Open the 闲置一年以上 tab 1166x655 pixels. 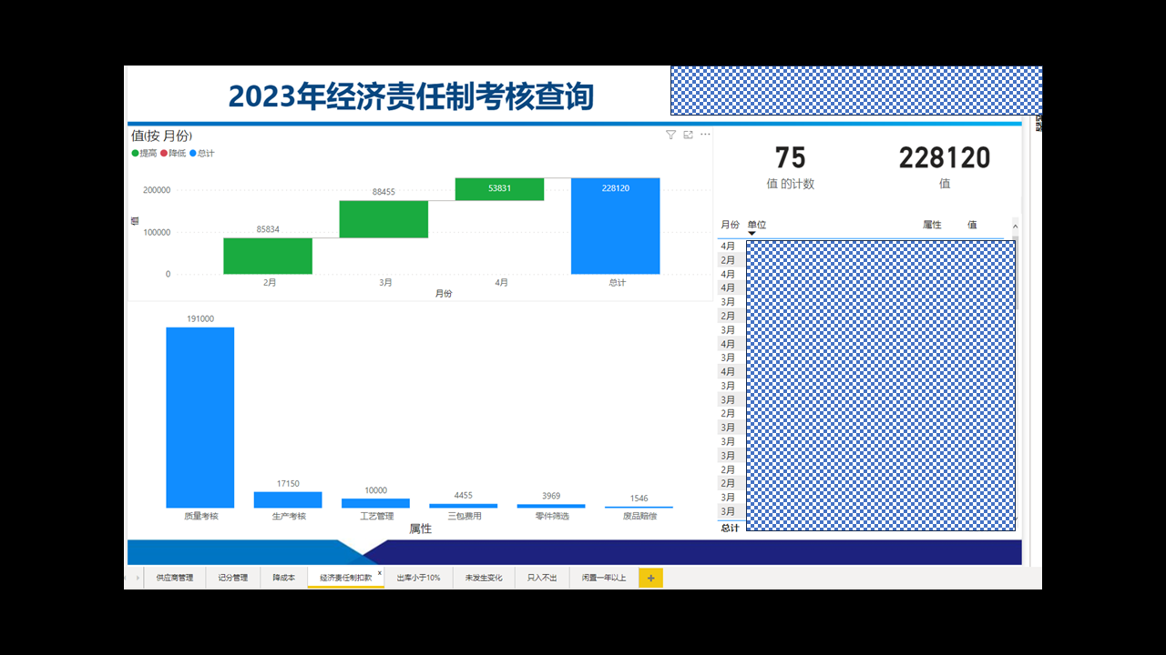tap(604, 578)
